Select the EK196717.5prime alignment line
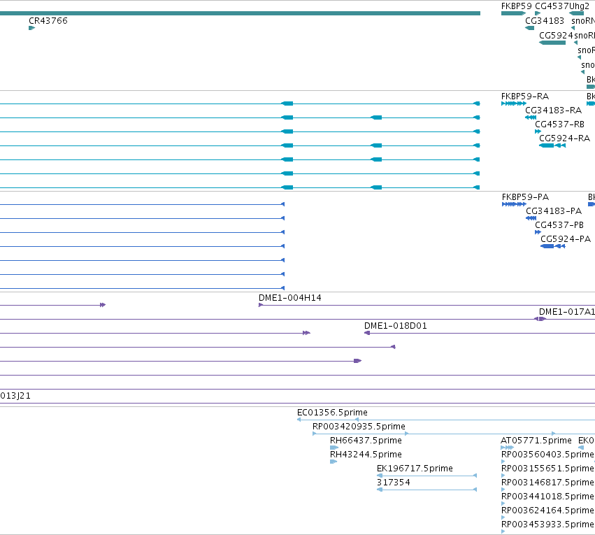Image resolution: width=595 pixels, height=535 pixels. (427, 476)
